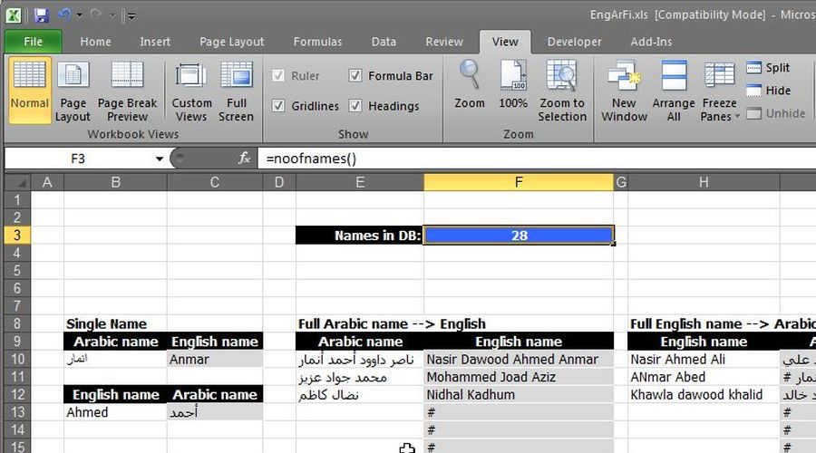Uncheck the Headings checkbox

(x=355, y=106)
